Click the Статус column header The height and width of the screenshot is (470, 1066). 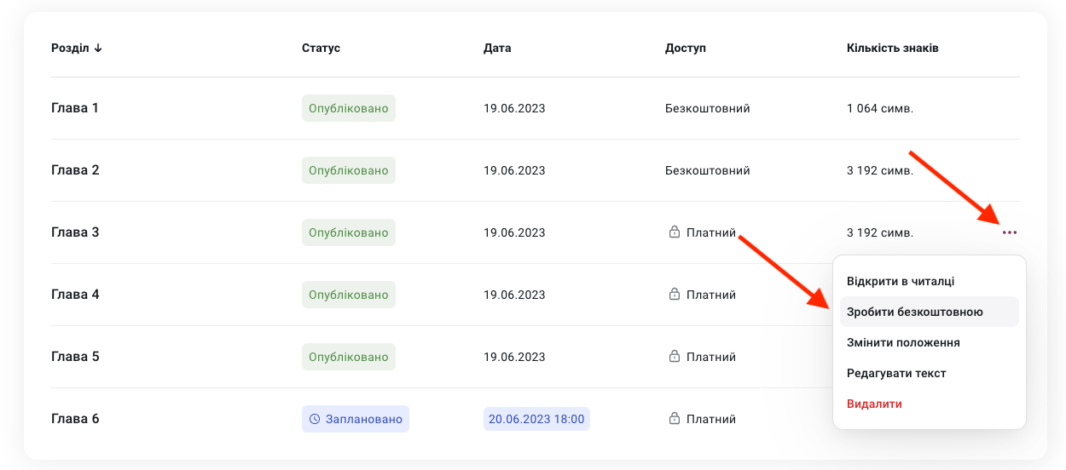(321, 48)
